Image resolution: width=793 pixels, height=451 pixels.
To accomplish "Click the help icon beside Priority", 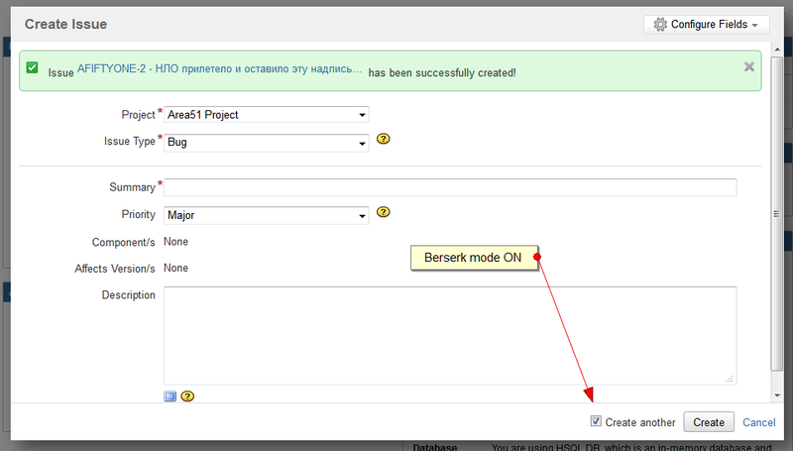I will tap(384, 212).
